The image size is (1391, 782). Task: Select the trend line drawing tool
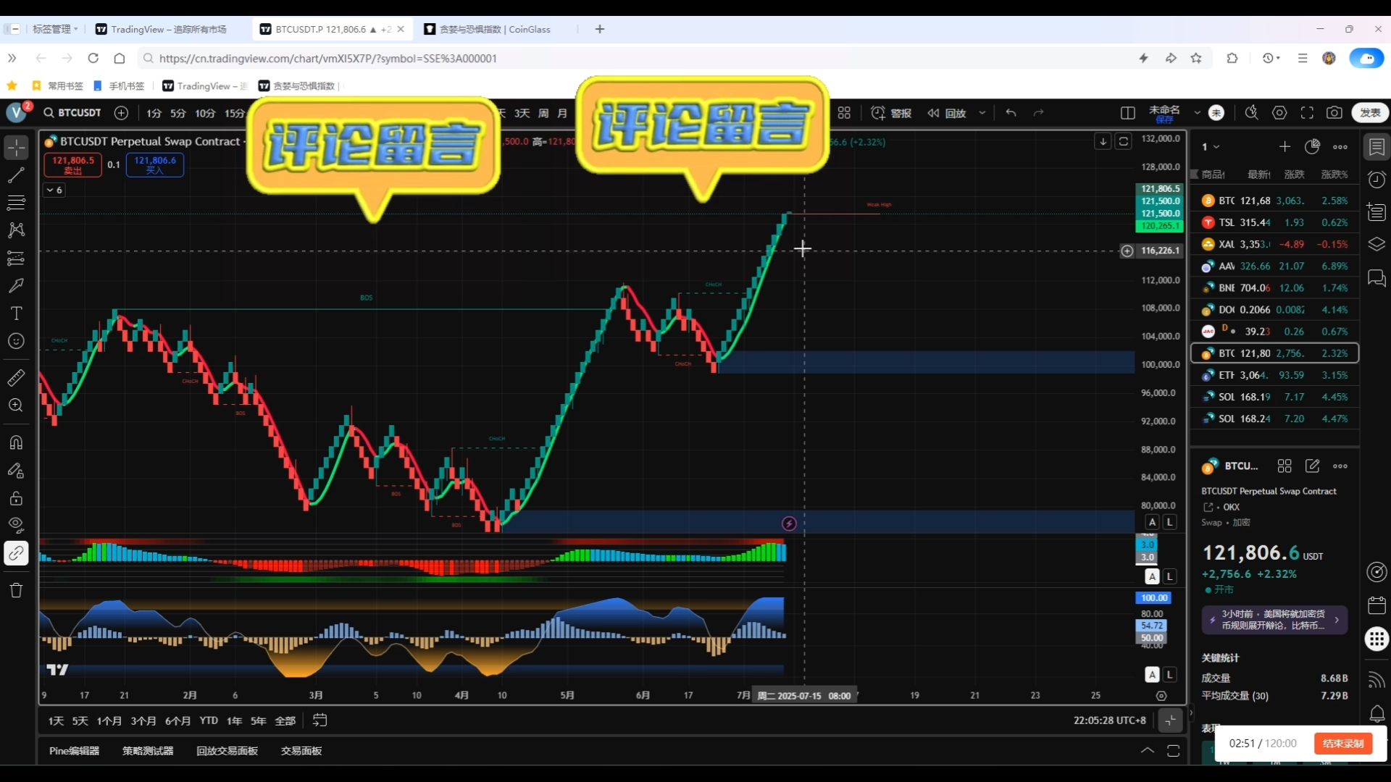pyautogui.click(x=16, y=175)
